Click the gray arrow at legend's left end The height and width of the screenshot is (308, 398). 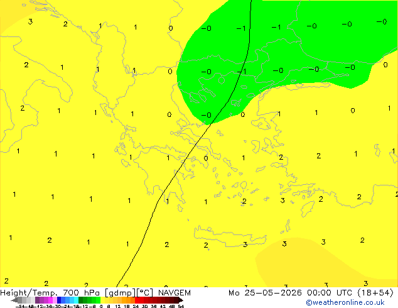click(14, 300)
